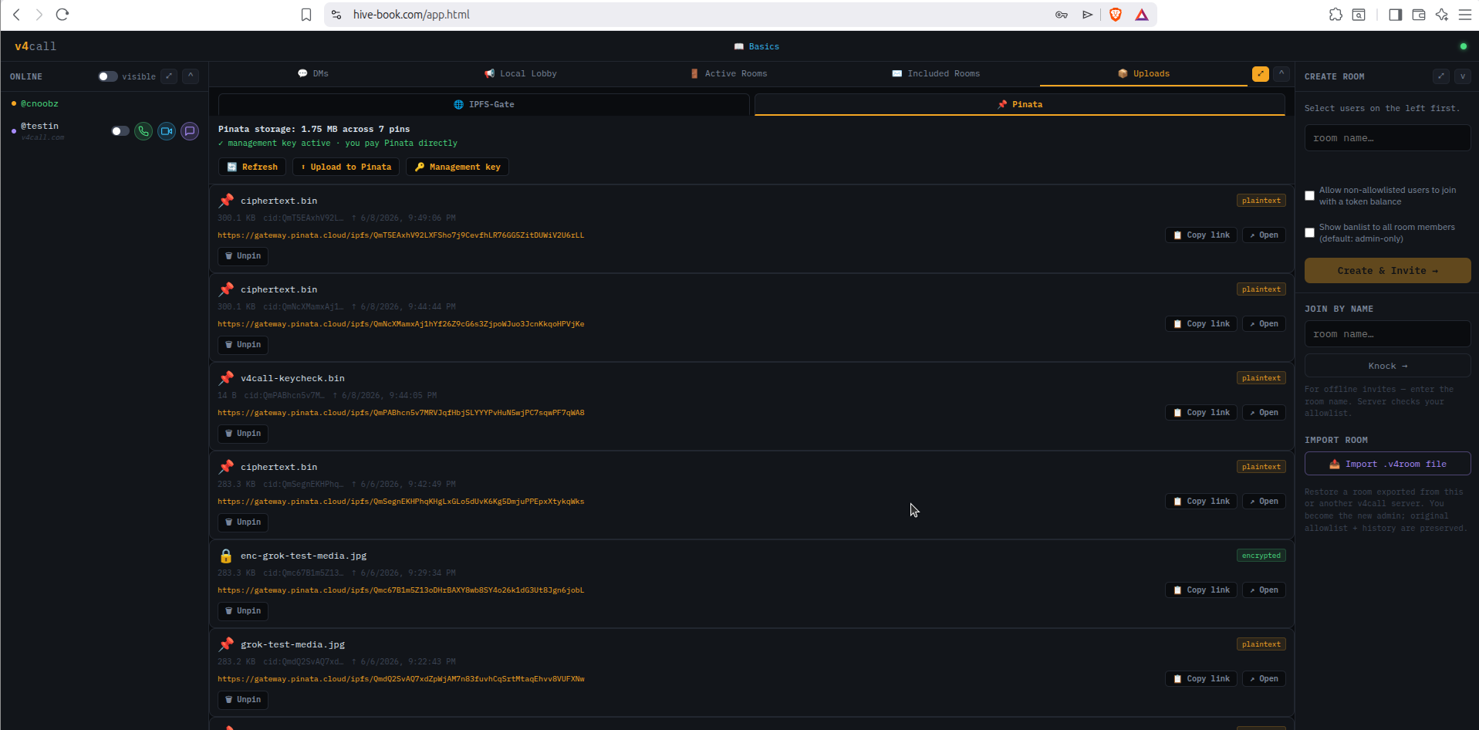Switch to the IPFS-Gate sub-tab

click(484, 104)
